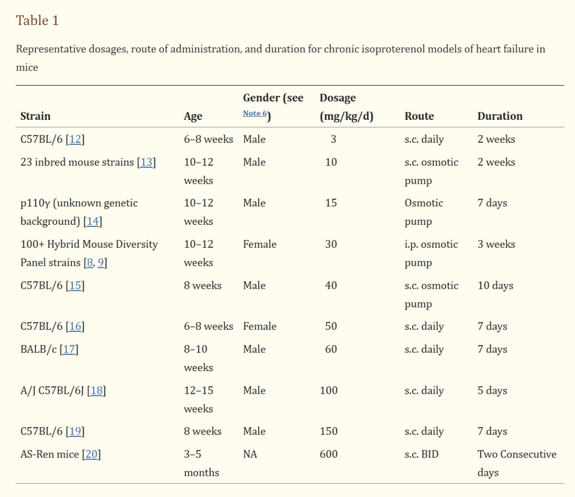
Task: Click the Route column header
Action: click(419, 116)
